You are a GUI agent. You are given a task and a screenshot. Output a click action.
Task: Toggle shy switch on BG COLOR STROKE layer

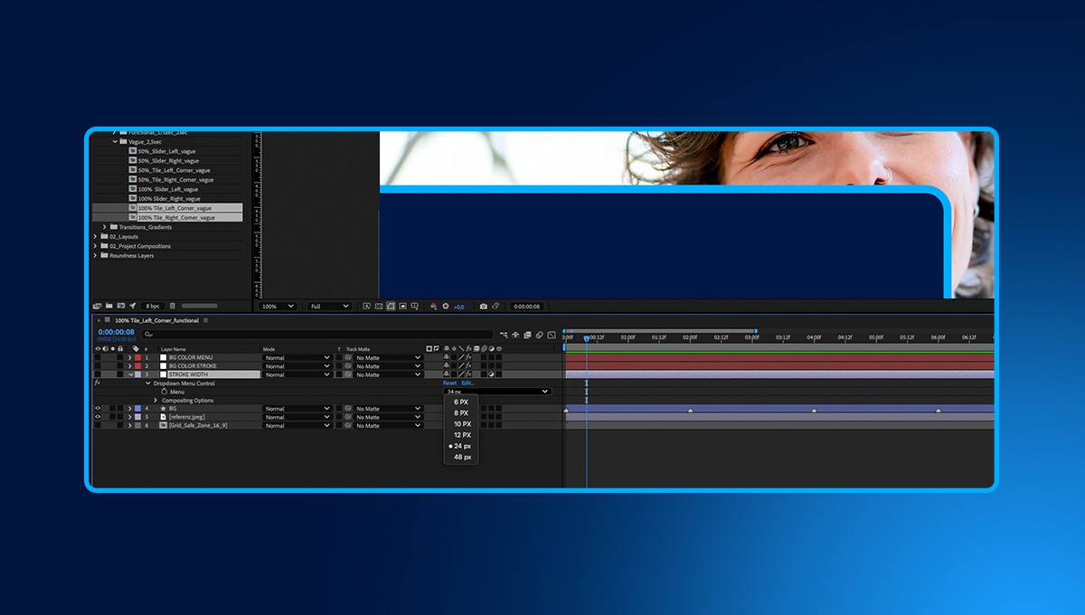[x=446, y=366]
